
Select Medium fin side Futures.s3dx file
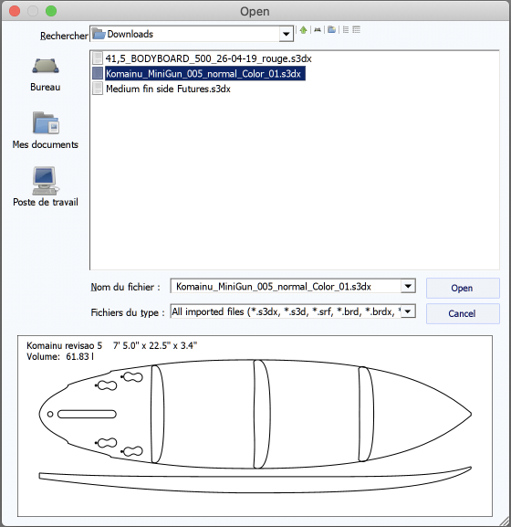coord(168,89)
